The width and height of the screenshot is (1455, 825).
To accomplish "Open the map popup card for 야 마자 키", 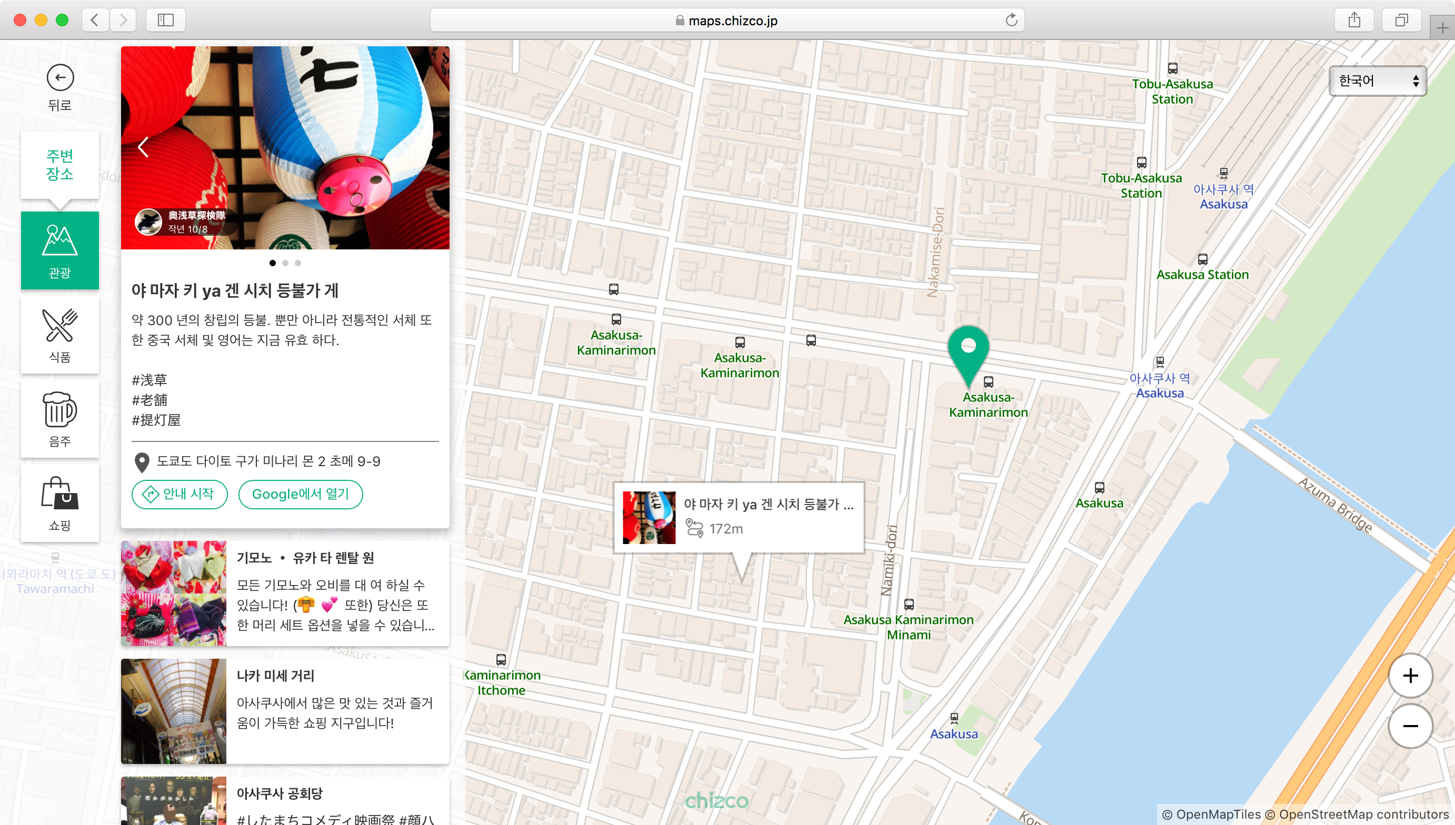I will click(x=739, y=517).
